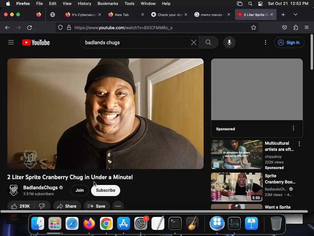The height and width of the screenshot is (236, 314).
Task: Click the page vertical scrollbar
Action: point(312,52)
